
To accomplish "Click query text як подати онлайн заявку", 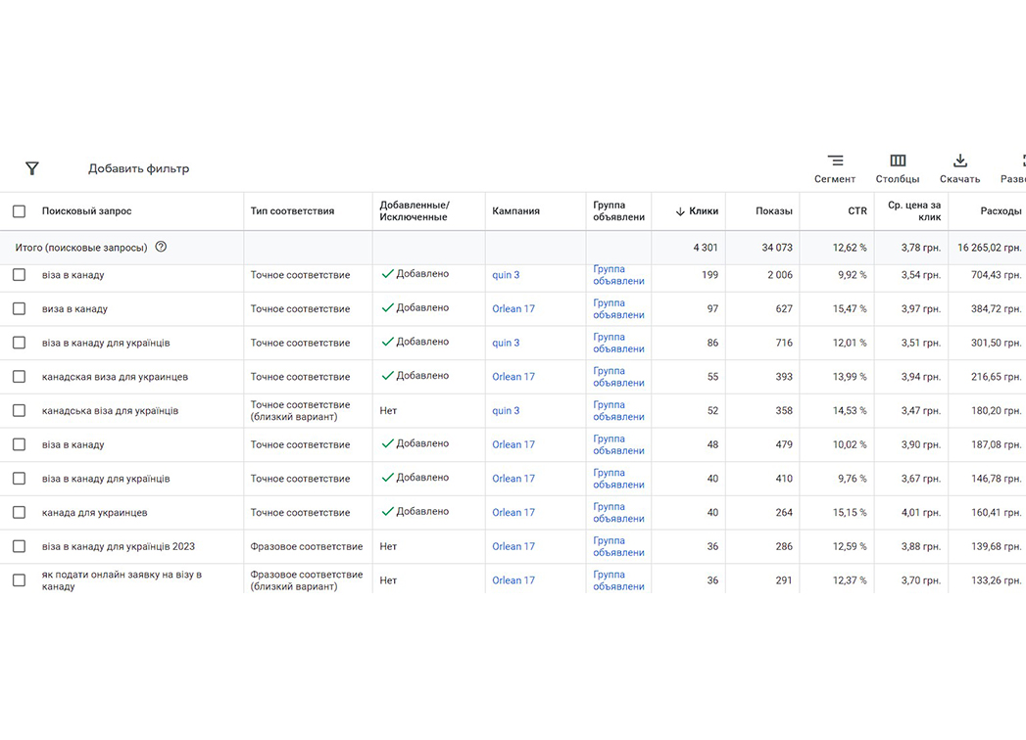I will click(x=122, y=580).
